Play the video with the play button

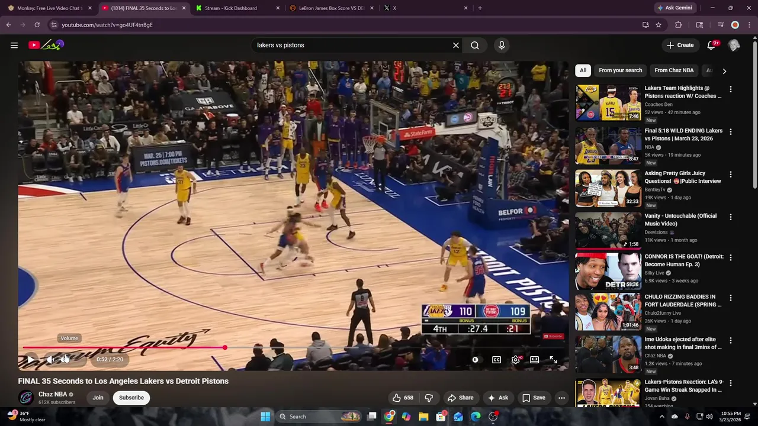(30, 359)
